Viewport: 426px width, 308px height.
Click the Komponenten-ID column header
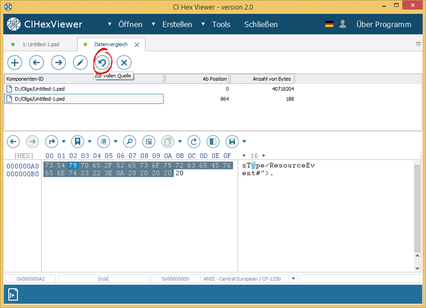84,79
